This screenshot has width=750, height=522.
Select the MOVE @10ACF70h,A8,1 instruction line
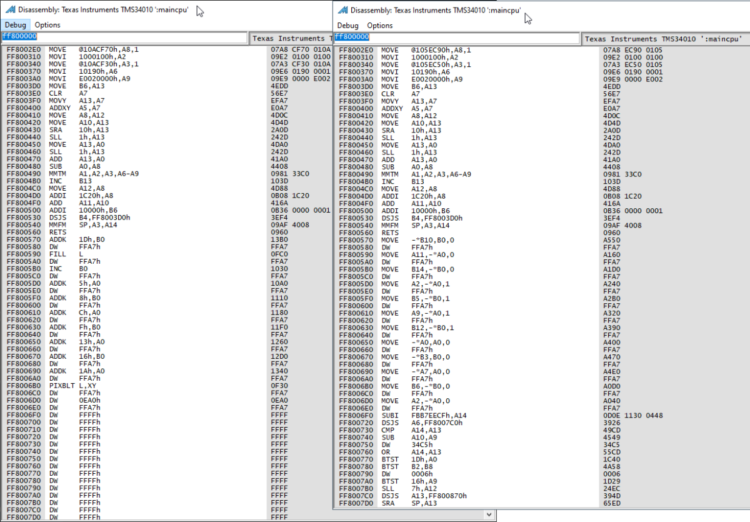[94, 49]
